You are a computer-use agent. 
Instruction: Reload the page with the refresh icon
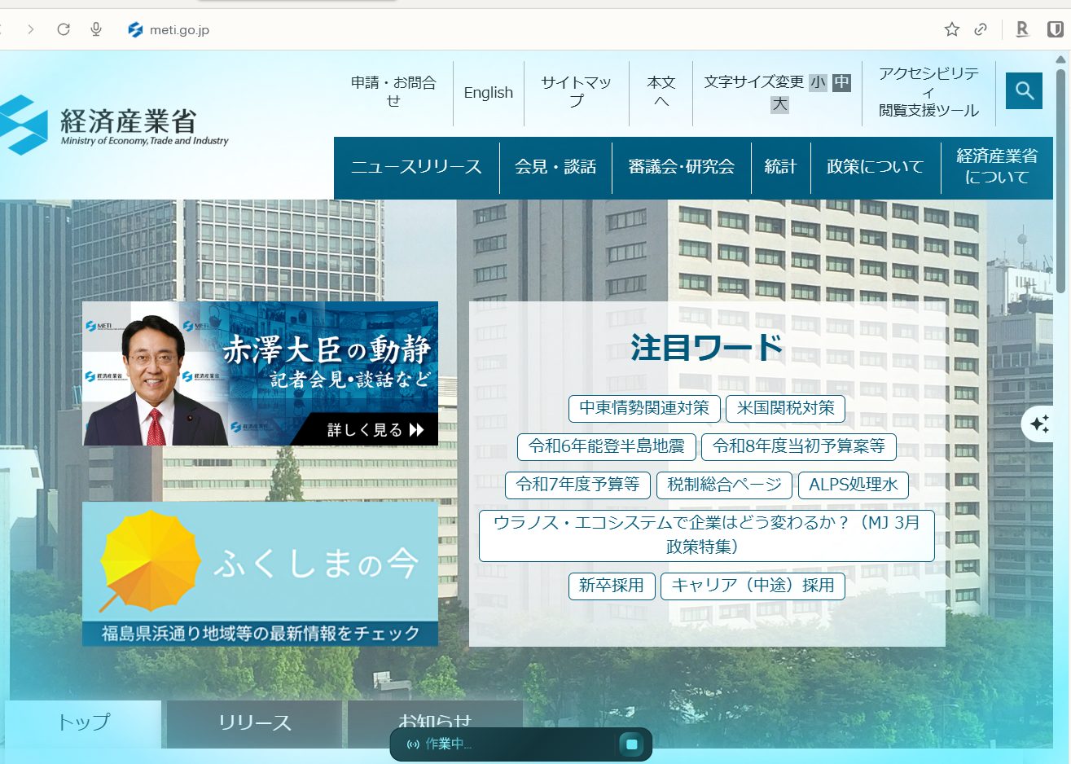[64, 29]
